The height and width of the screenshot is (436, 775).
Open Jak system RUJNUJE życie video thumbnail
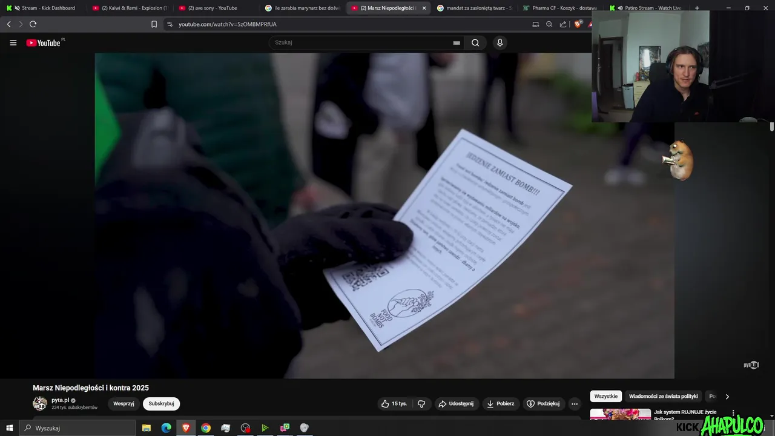click(621, 415)
